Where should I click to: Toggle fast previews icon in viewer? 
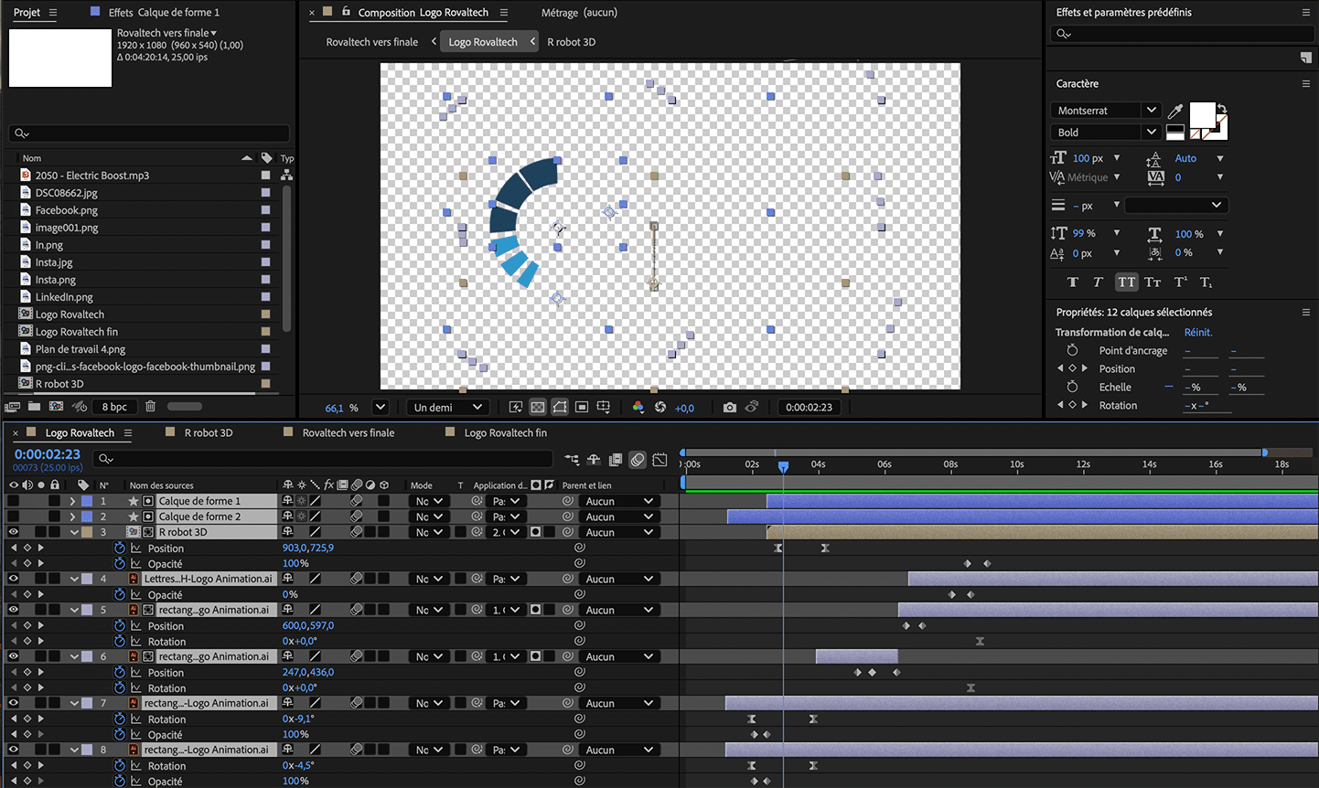pyautogui.click(x=516, y=408)
